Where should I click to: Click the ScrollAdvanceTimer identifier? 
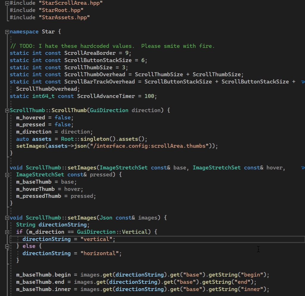point(106,96)
